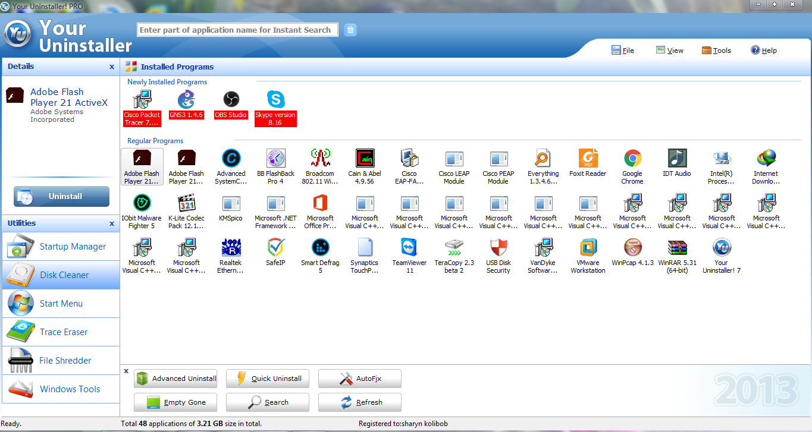The image size is (812, 432).
Task: Open the Tools menu
Action: pos(716,50)
